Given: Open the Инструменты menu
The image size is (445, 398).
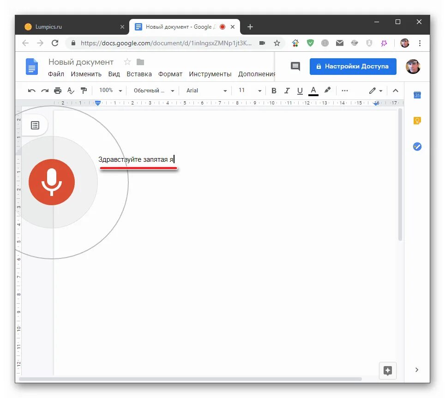Looking at the screenshot, I should pyautogui.click(x=210, y=74).
